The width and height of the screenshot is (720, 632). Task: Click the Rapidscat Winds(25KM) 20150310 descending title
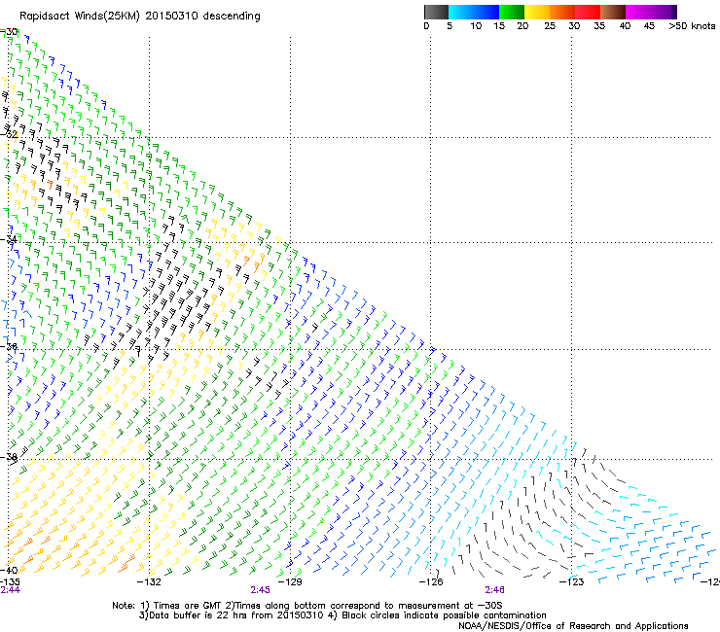[139, 17]
